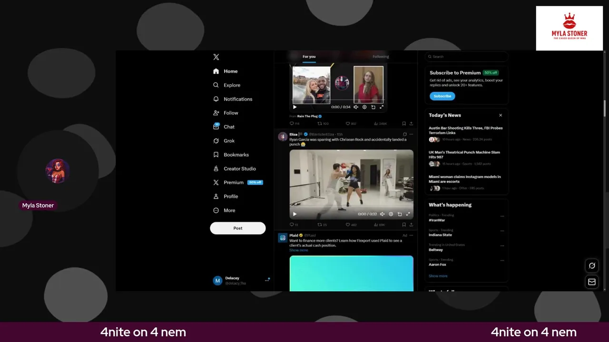Reply to Eliza's post with 13 replies
This screenshot has width=609, height=342.
coord(294,225)
